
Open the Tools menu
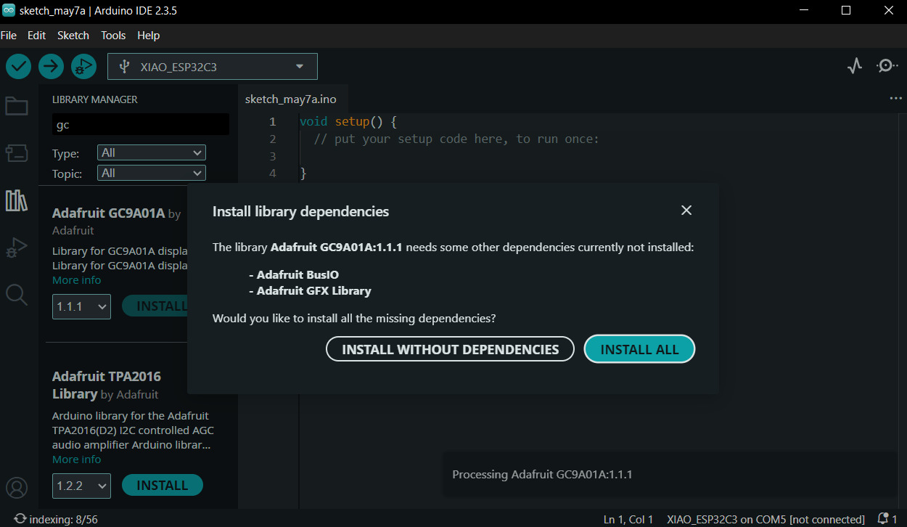pyautogui.click(x=113, y=35)
